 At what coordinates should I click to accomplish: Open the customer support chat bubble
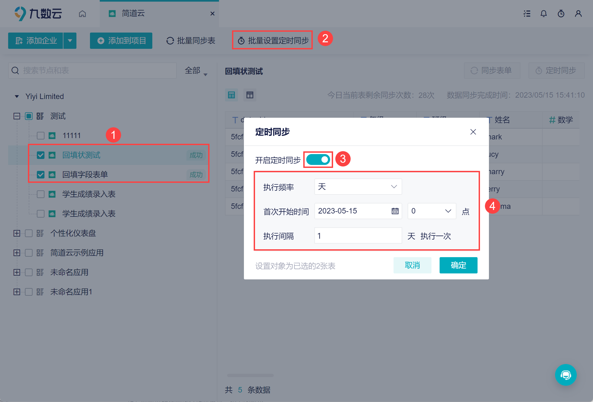pos(566,375)
